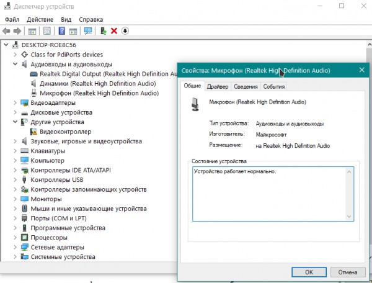This screenshot has height=283, width=372.
Task: Select the Видеоконтроллер device with warning
Action: (66, 132)
